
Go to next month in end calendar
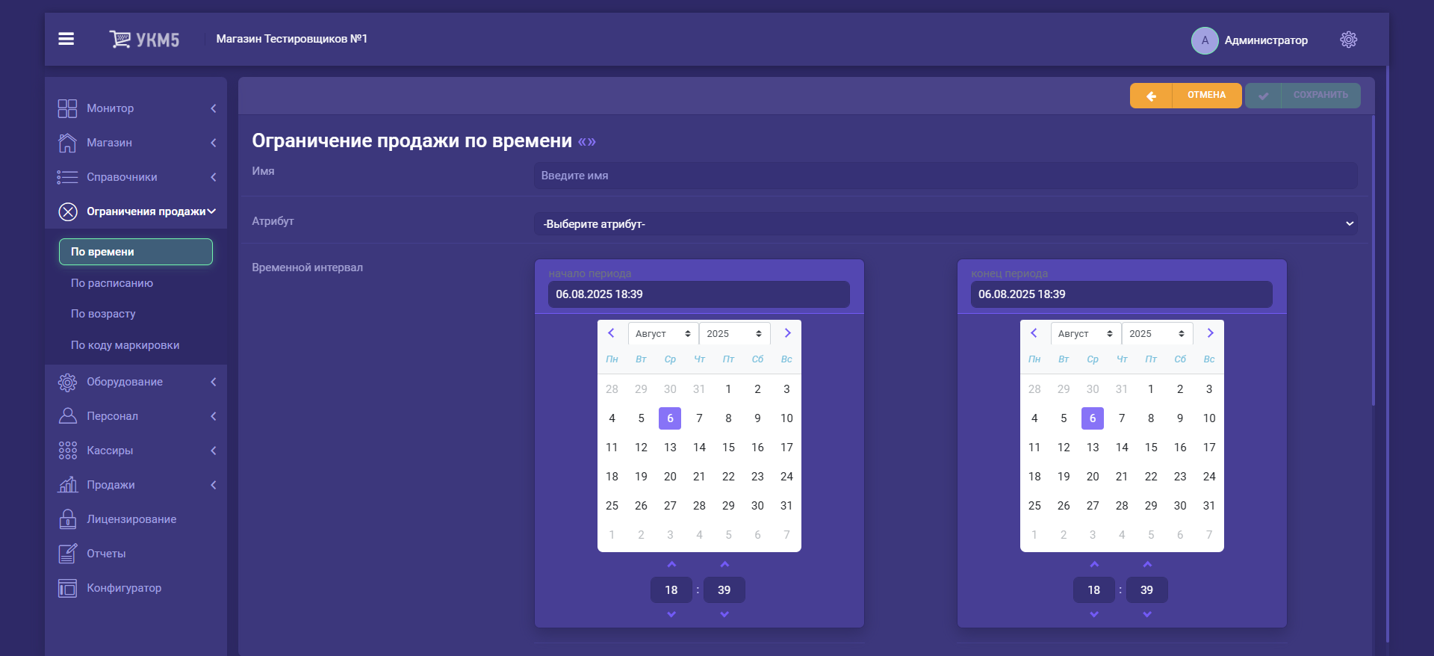click(1210, 333)
